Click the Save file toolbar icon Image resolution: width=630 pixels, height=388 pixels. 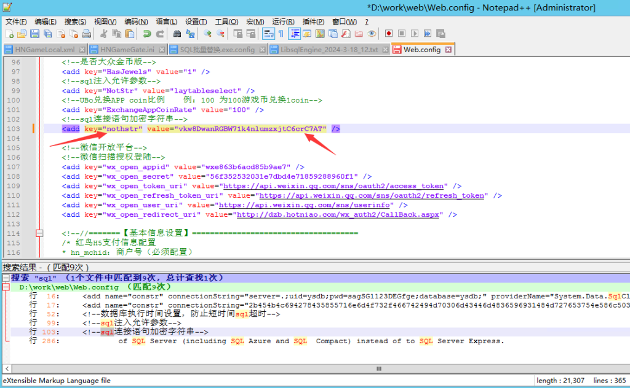point(34,34)
